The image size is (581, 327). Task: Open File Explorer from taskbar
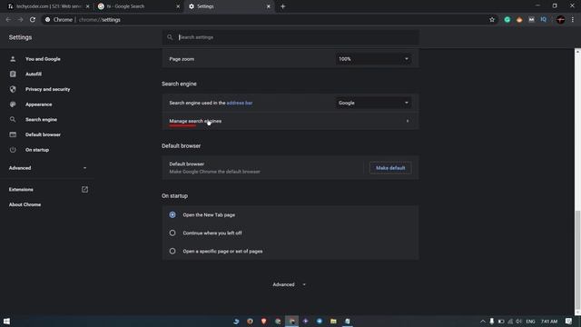[x=333, y=321]
